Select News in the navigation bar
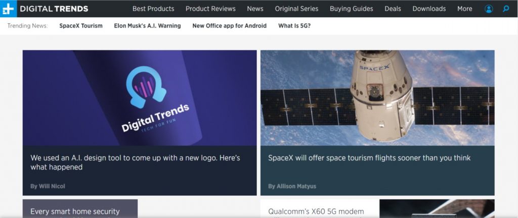 tap(255, 9)
